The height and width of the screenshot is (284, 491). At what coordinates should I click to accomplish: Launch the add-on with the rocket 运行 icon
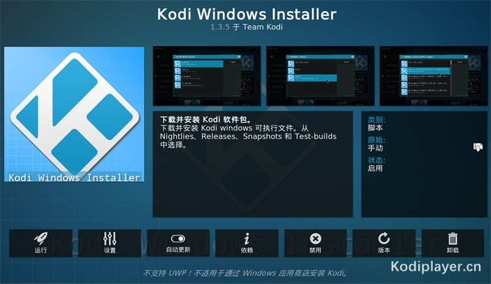tap(41, 243)
